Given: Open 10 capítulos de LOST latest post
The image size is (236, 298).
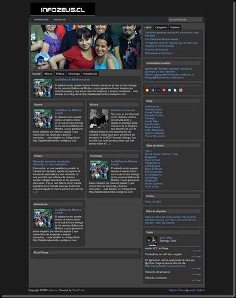Looking at the screenshot, I should click(x=171, y=44).
